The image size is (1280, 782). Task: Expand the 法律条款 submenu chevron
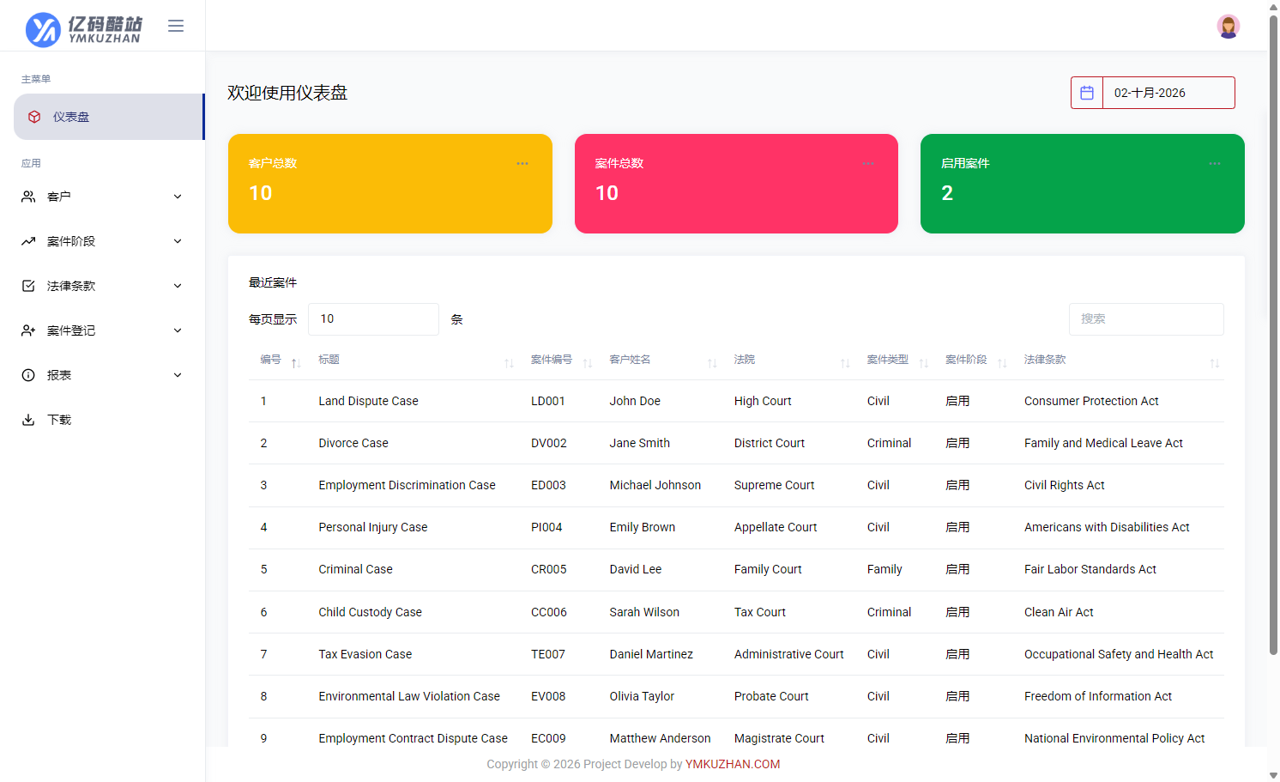[178, 286]
